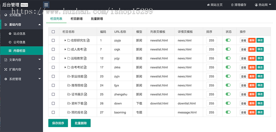Click the sliders icon next to 基础内容

(x=6, y=25)
